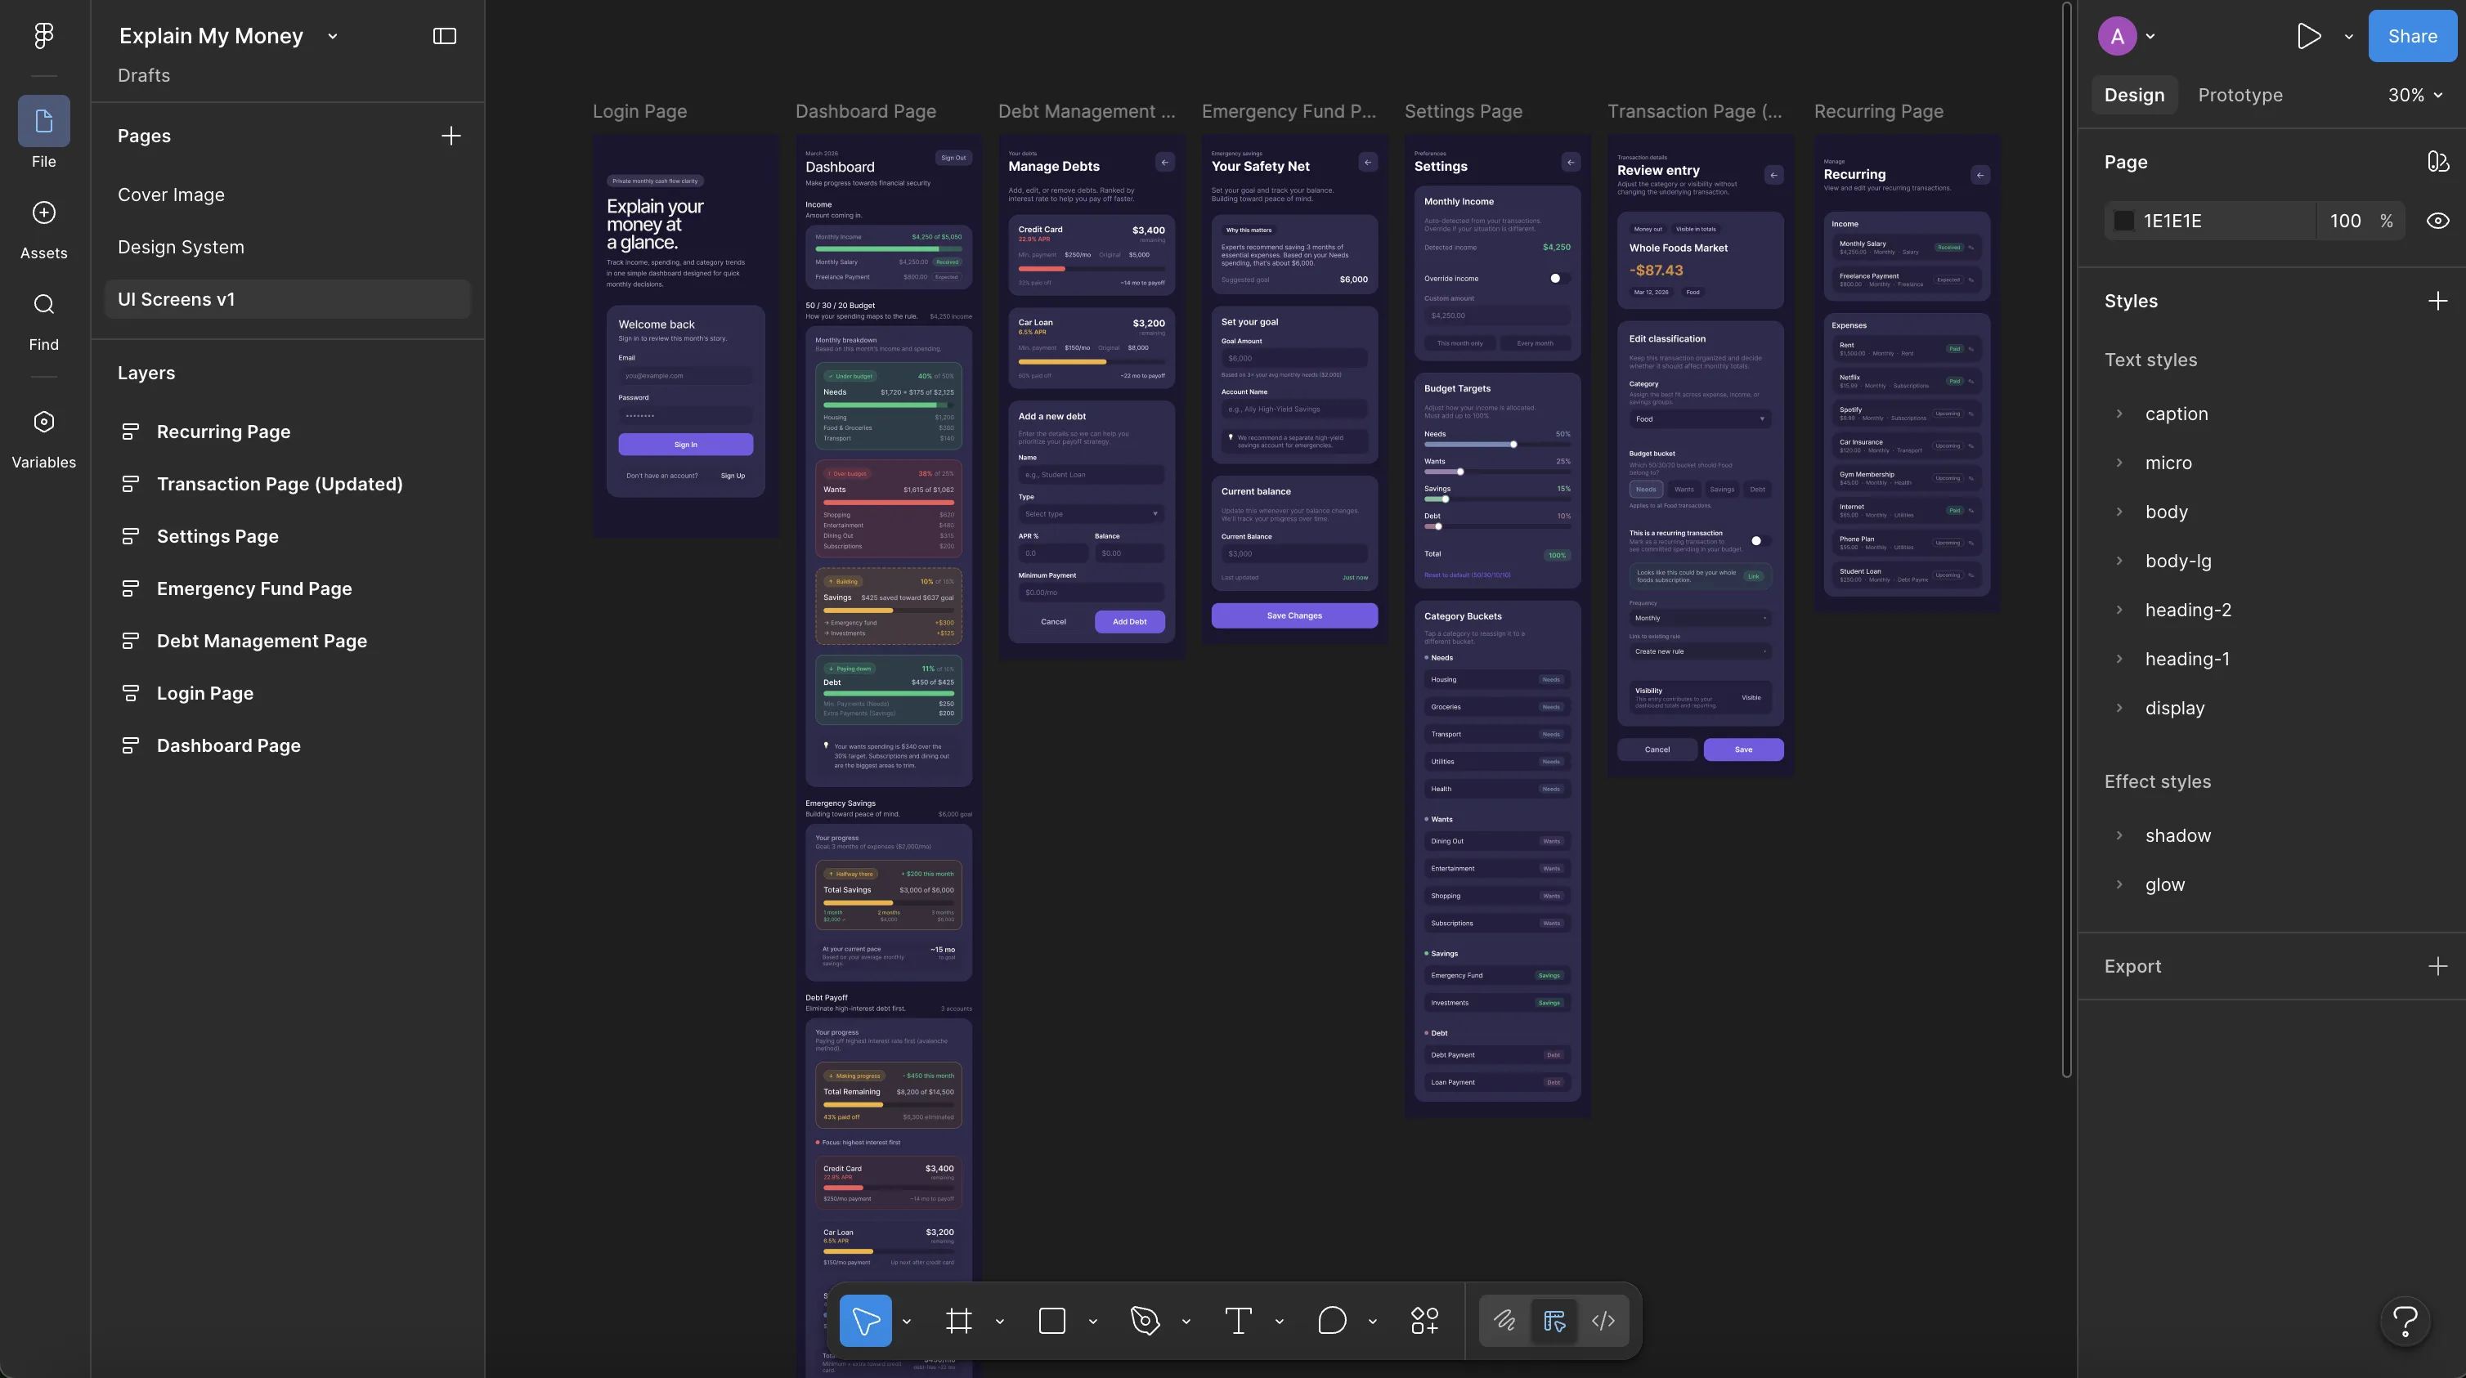2466x1378 pixels.
Task: Open the 30% zoom level dropdown
Action: (x=2412, y=95)
